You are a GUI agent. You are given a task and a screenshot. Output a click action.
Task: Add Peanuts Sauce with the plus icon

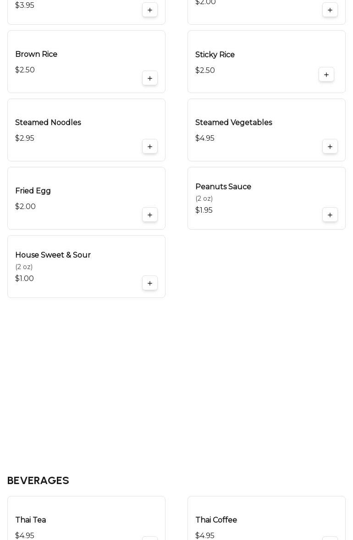click(330, 215)
